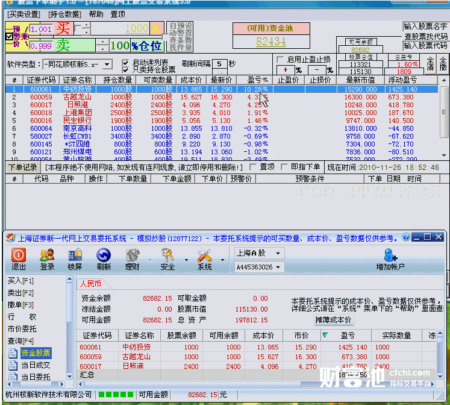Click the 刷新间隔 seconds input field
The width and height of the screenshot is (450, 405).
[219, 63]
